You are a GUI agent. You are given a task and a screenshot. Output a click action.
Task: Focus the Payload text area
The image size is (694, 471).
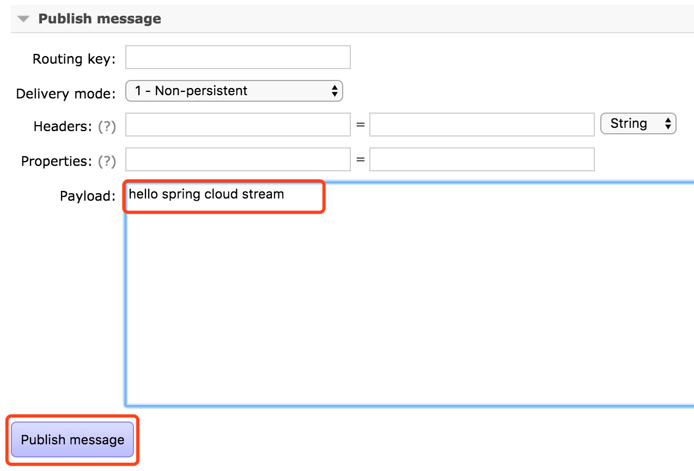coord(410,294)
